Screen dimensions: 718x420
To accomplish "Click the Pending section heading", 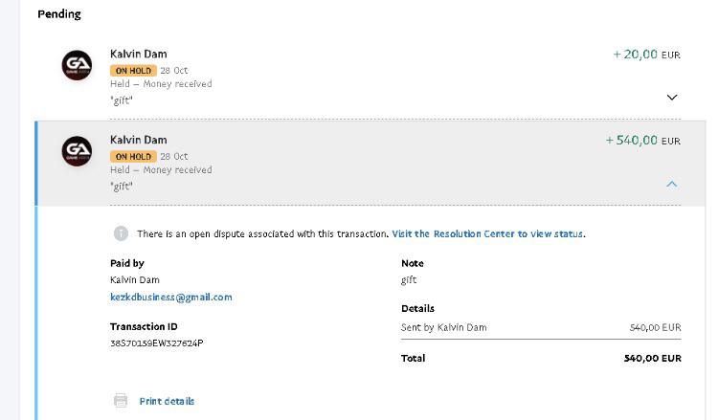I will tap(59, 14).
